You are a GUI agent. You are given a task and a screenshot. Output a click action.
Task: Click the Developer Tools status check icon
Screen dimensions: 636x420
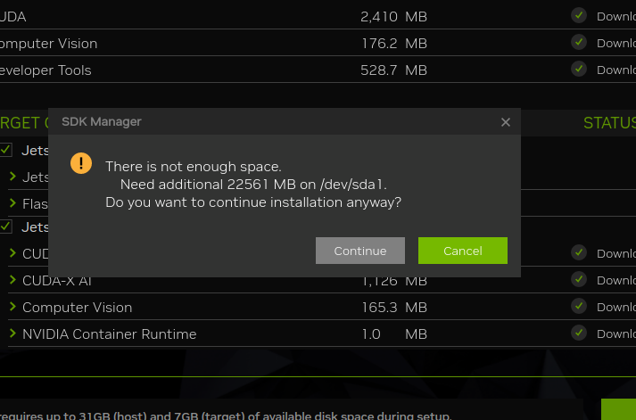579,69
